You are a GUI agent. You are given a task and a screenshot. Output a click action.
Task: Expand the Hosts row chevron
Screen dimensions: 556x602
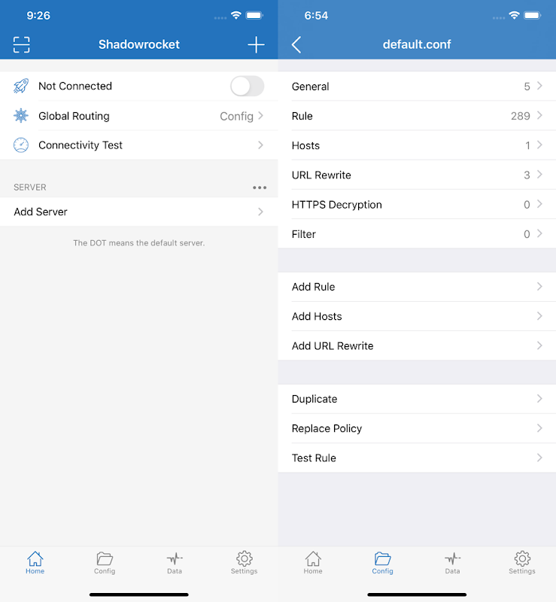pos(539,144)
